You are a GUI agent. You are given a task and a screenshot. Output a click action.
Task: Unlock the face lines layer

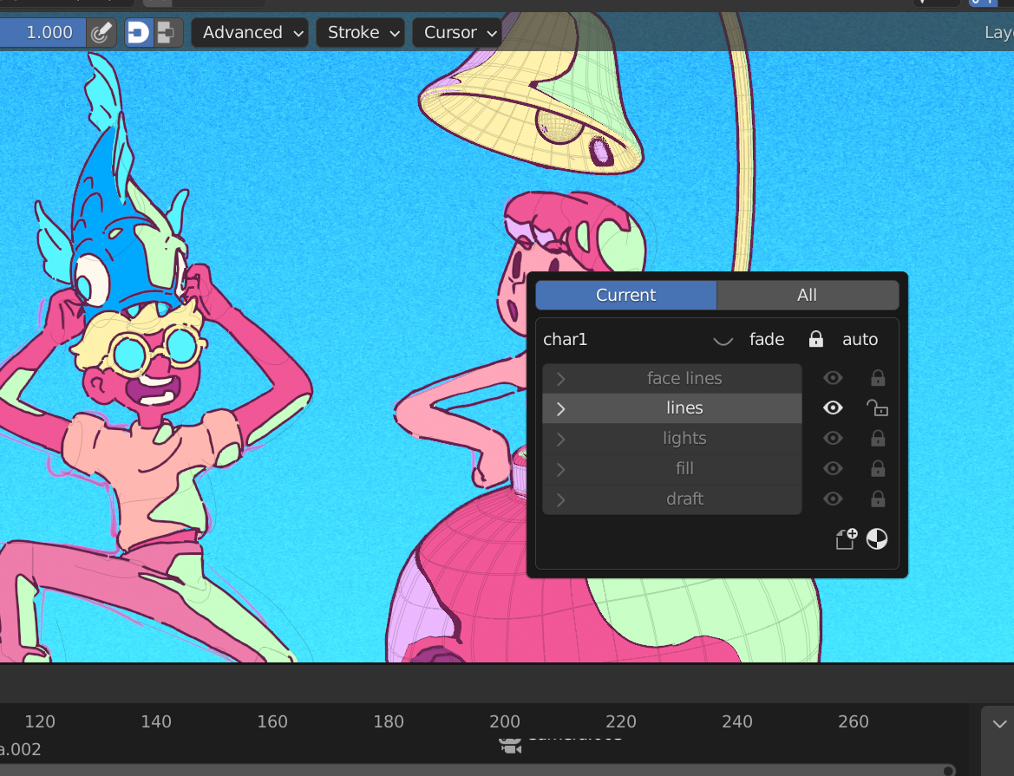[877, 378]
